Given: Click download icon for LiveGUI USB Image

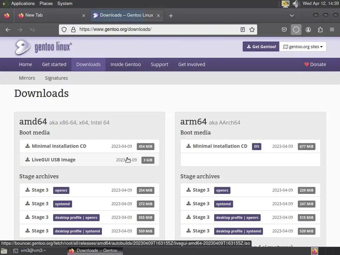Looking at the screenshot, I should [x=28, y=159].
